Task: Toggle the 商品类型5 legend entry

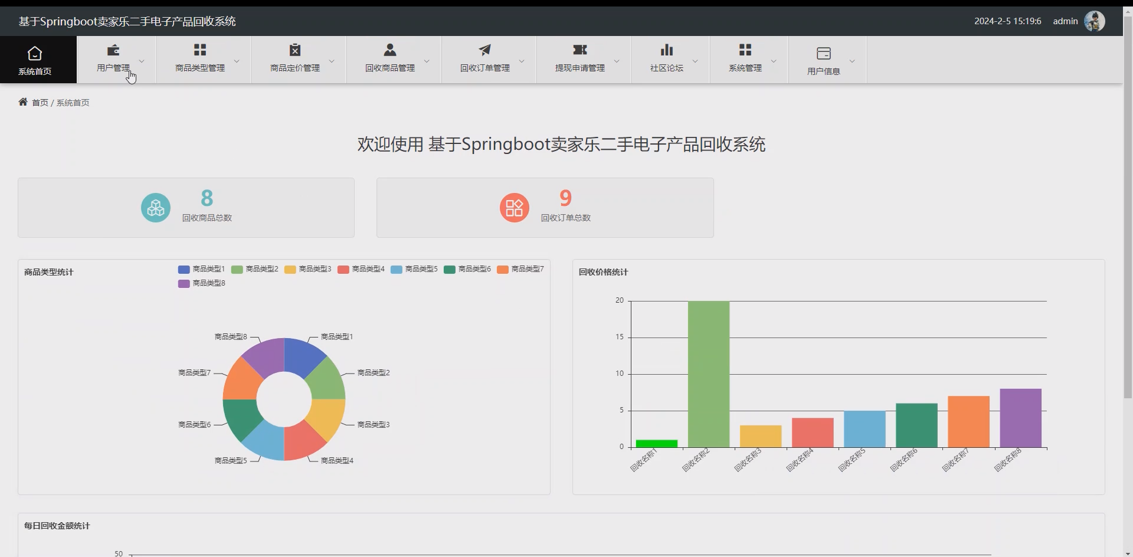Action: (x=414, y=269)
